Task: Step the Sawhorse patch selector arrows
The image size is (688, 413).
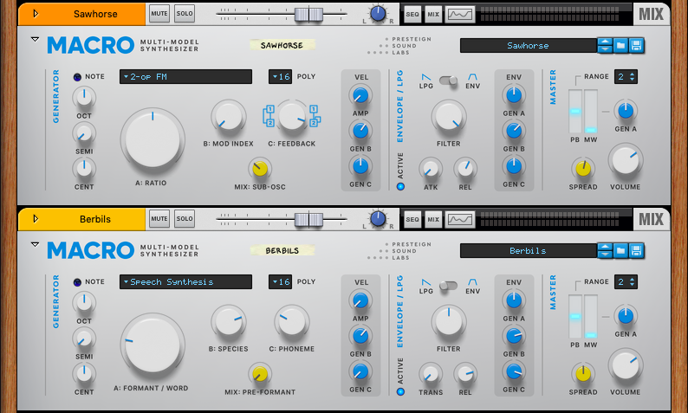Action: click(605, 46)
